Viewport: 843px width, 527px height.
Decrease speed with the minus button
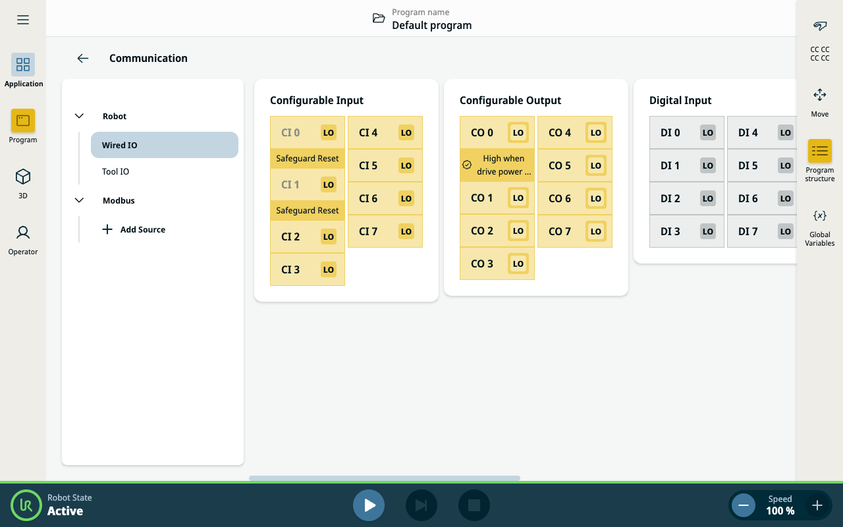pyautogui.click(x=744, y=505)
